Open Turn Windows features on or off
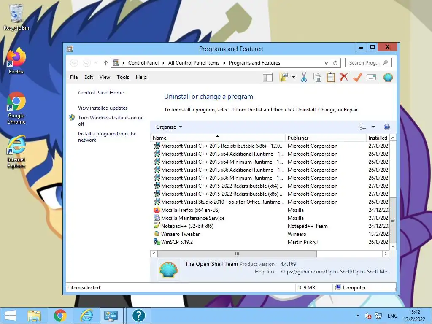The width and height of the screenshot is (432, 324). [110, 121]
